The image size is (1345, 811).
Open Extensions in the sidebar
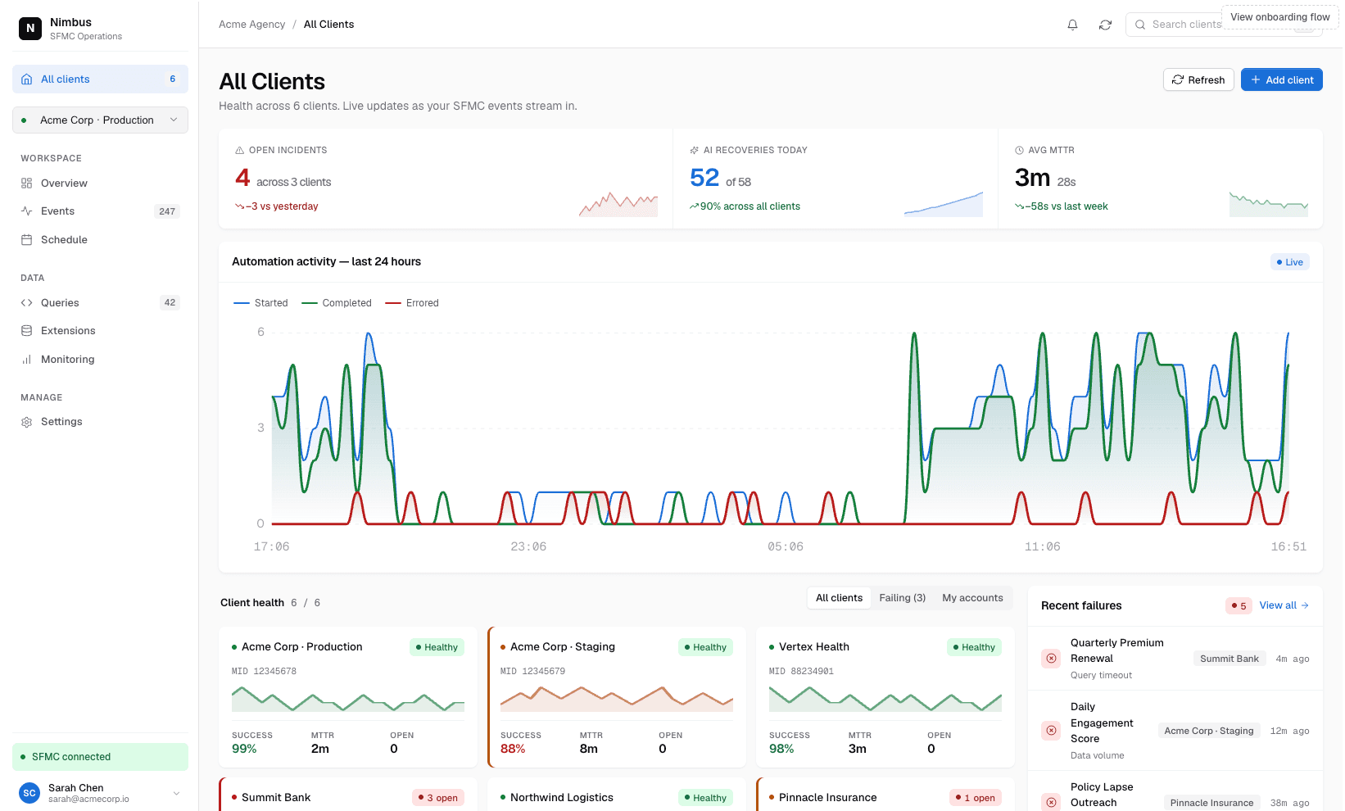(x=100, y=331)
